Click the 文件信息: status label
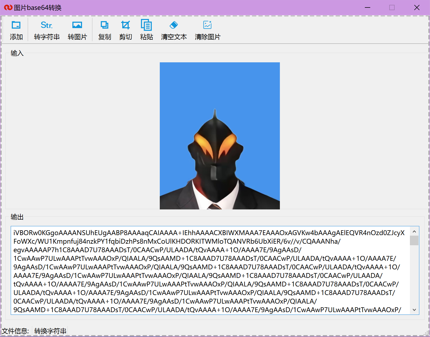This screenshot has width=430, height=337. (x=15, y=331)
